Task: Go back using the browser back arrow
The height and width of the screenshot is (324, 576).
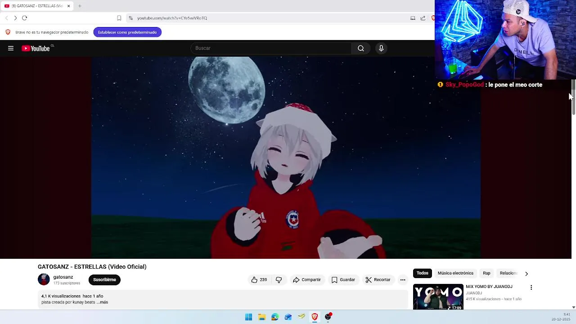Action: (x=6, y=18)
